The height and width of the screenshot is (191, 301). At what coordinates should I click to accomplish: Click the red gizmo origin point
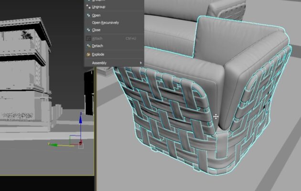click(80, 143)
